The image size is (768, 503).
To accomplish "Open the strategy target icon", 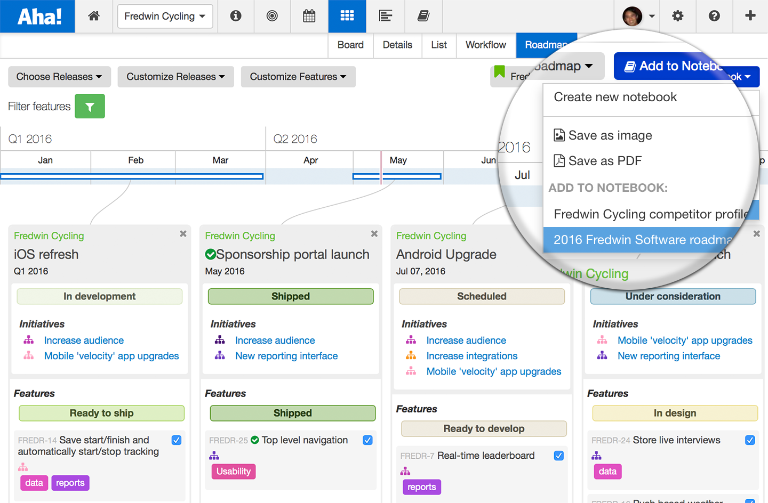I will (272, 16).
